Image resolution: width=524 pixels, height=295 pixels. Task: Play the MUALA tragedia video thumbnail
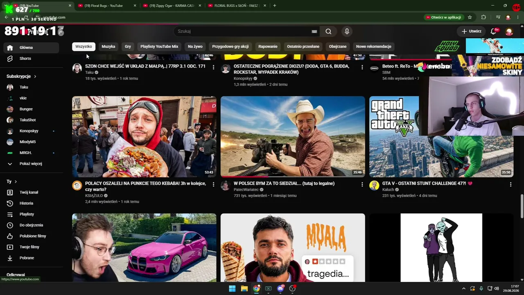point(293,247)
